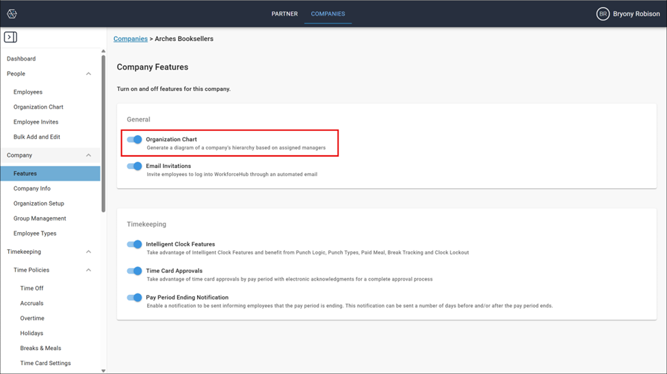Open Dashboard in the sidebar

click(x=21, y=59)
